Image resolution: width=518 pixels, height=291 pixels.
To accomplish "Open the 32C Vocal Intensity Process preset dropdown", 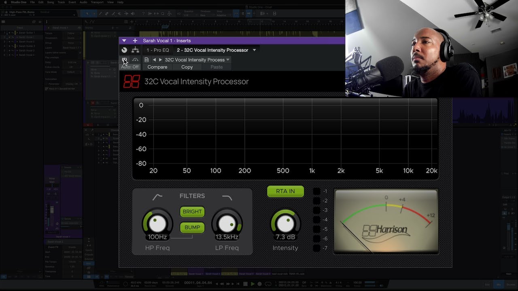I will 197,60.
